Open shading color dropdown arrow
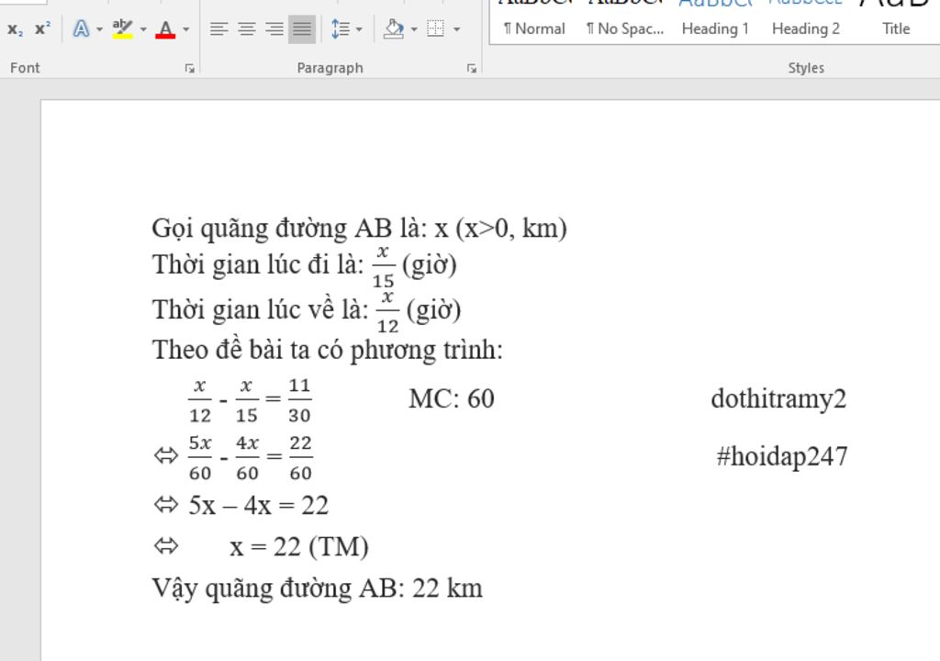 (x=414, y=28)
